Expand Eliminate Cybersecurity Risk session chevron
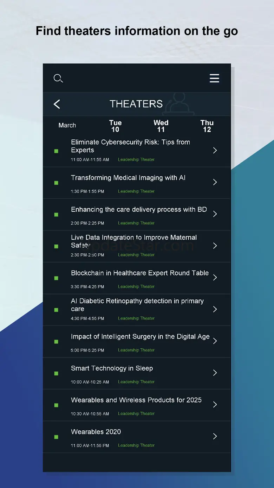This screenshot has height=488, width=274. (215, 151)
